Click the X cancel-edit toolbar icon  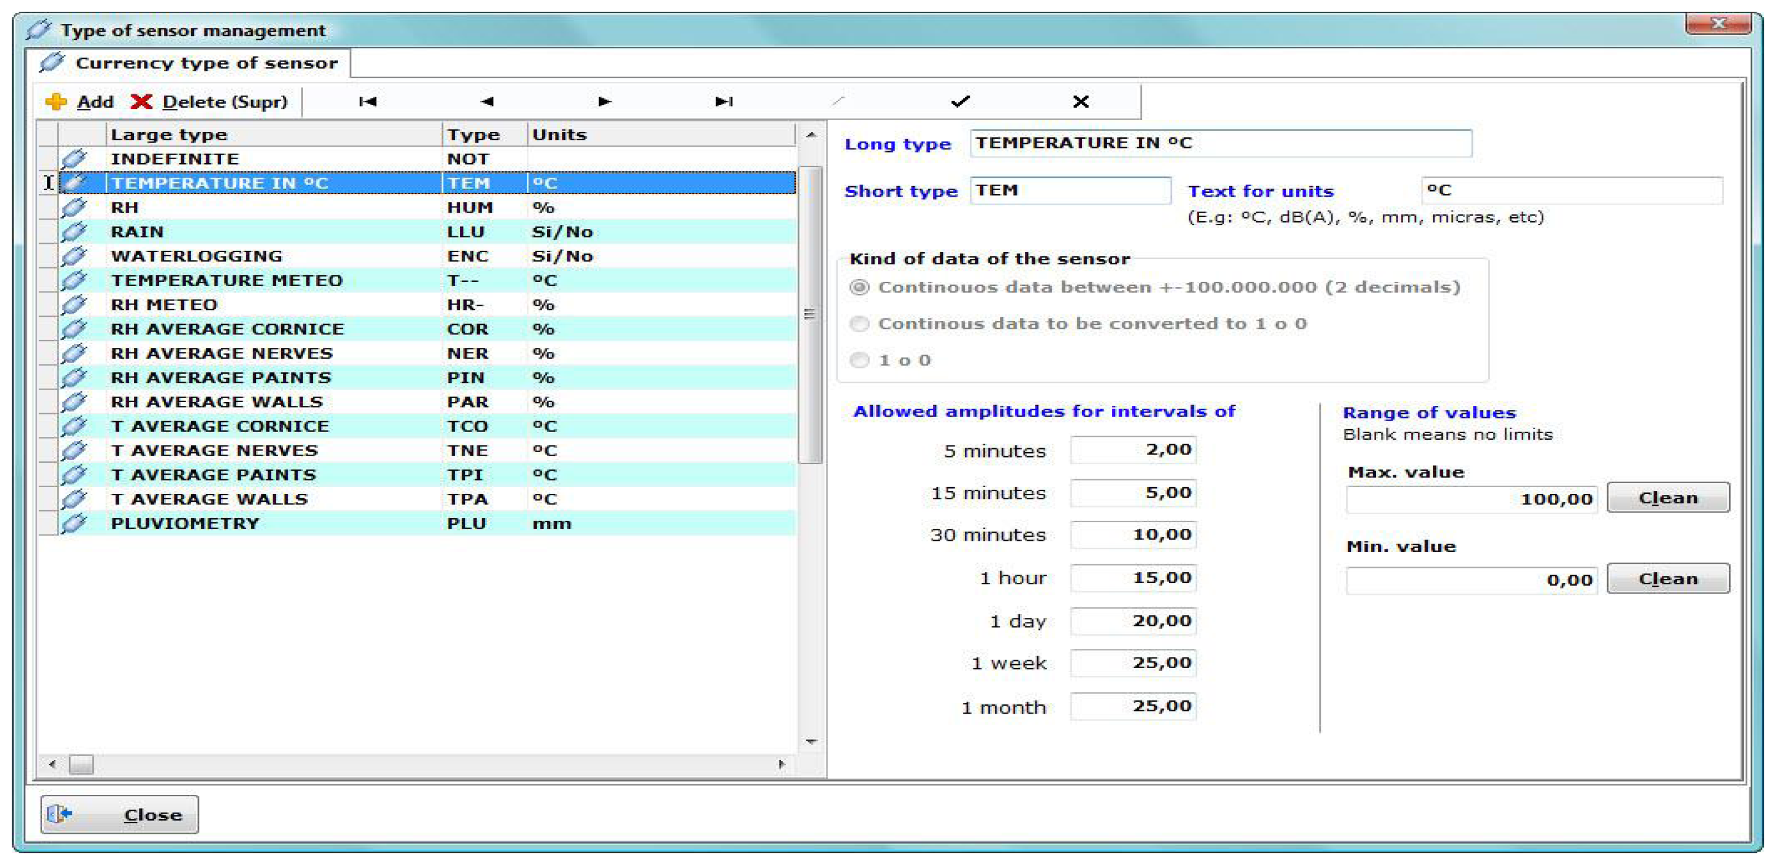[1080, 102]
